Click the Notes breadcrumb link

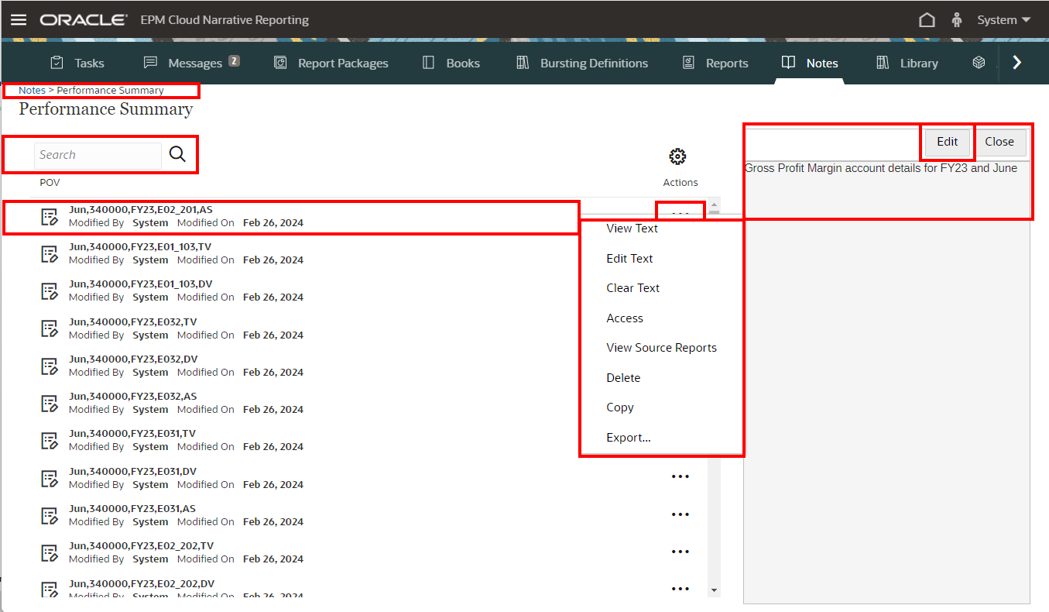(32, 91)
